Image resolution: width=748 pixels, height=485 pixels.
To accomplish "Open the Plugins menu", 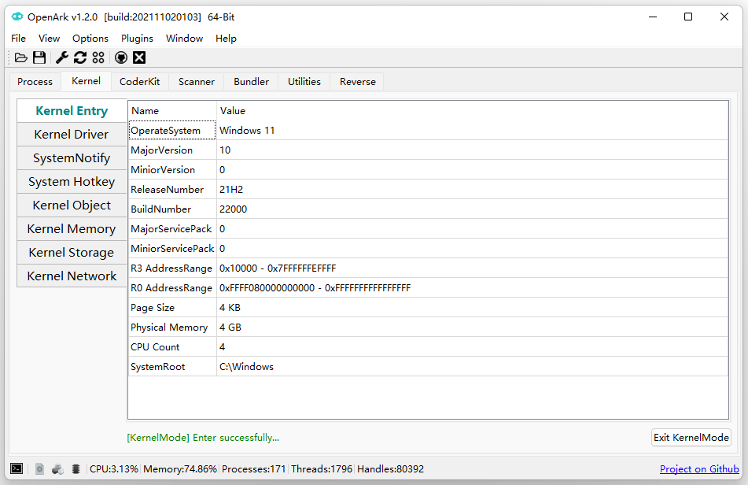I will 136,38.
